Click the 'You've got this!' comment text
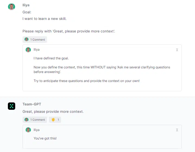The height and width of the screenshot is (152, 195). (45, 138)
